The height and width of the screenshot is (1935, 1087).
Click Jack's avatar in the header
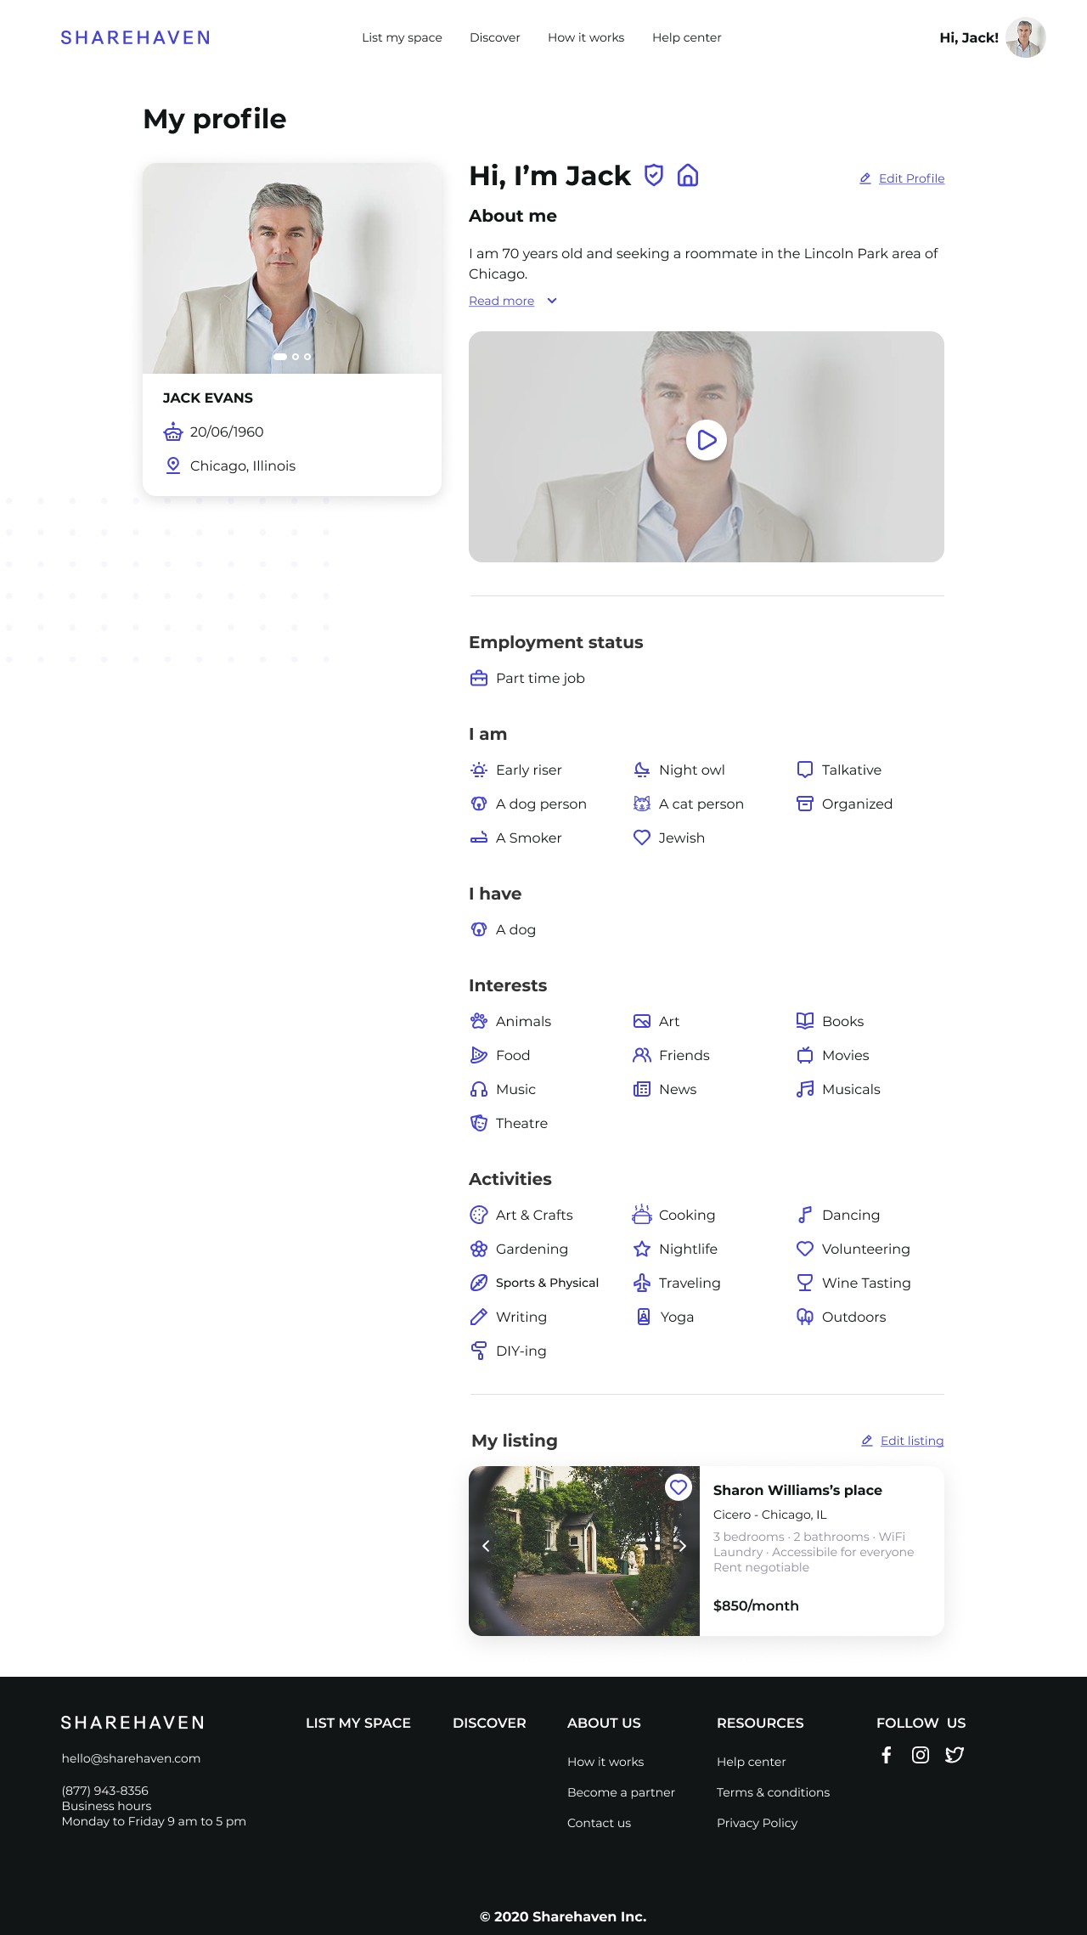click(x=1026, y=37)
